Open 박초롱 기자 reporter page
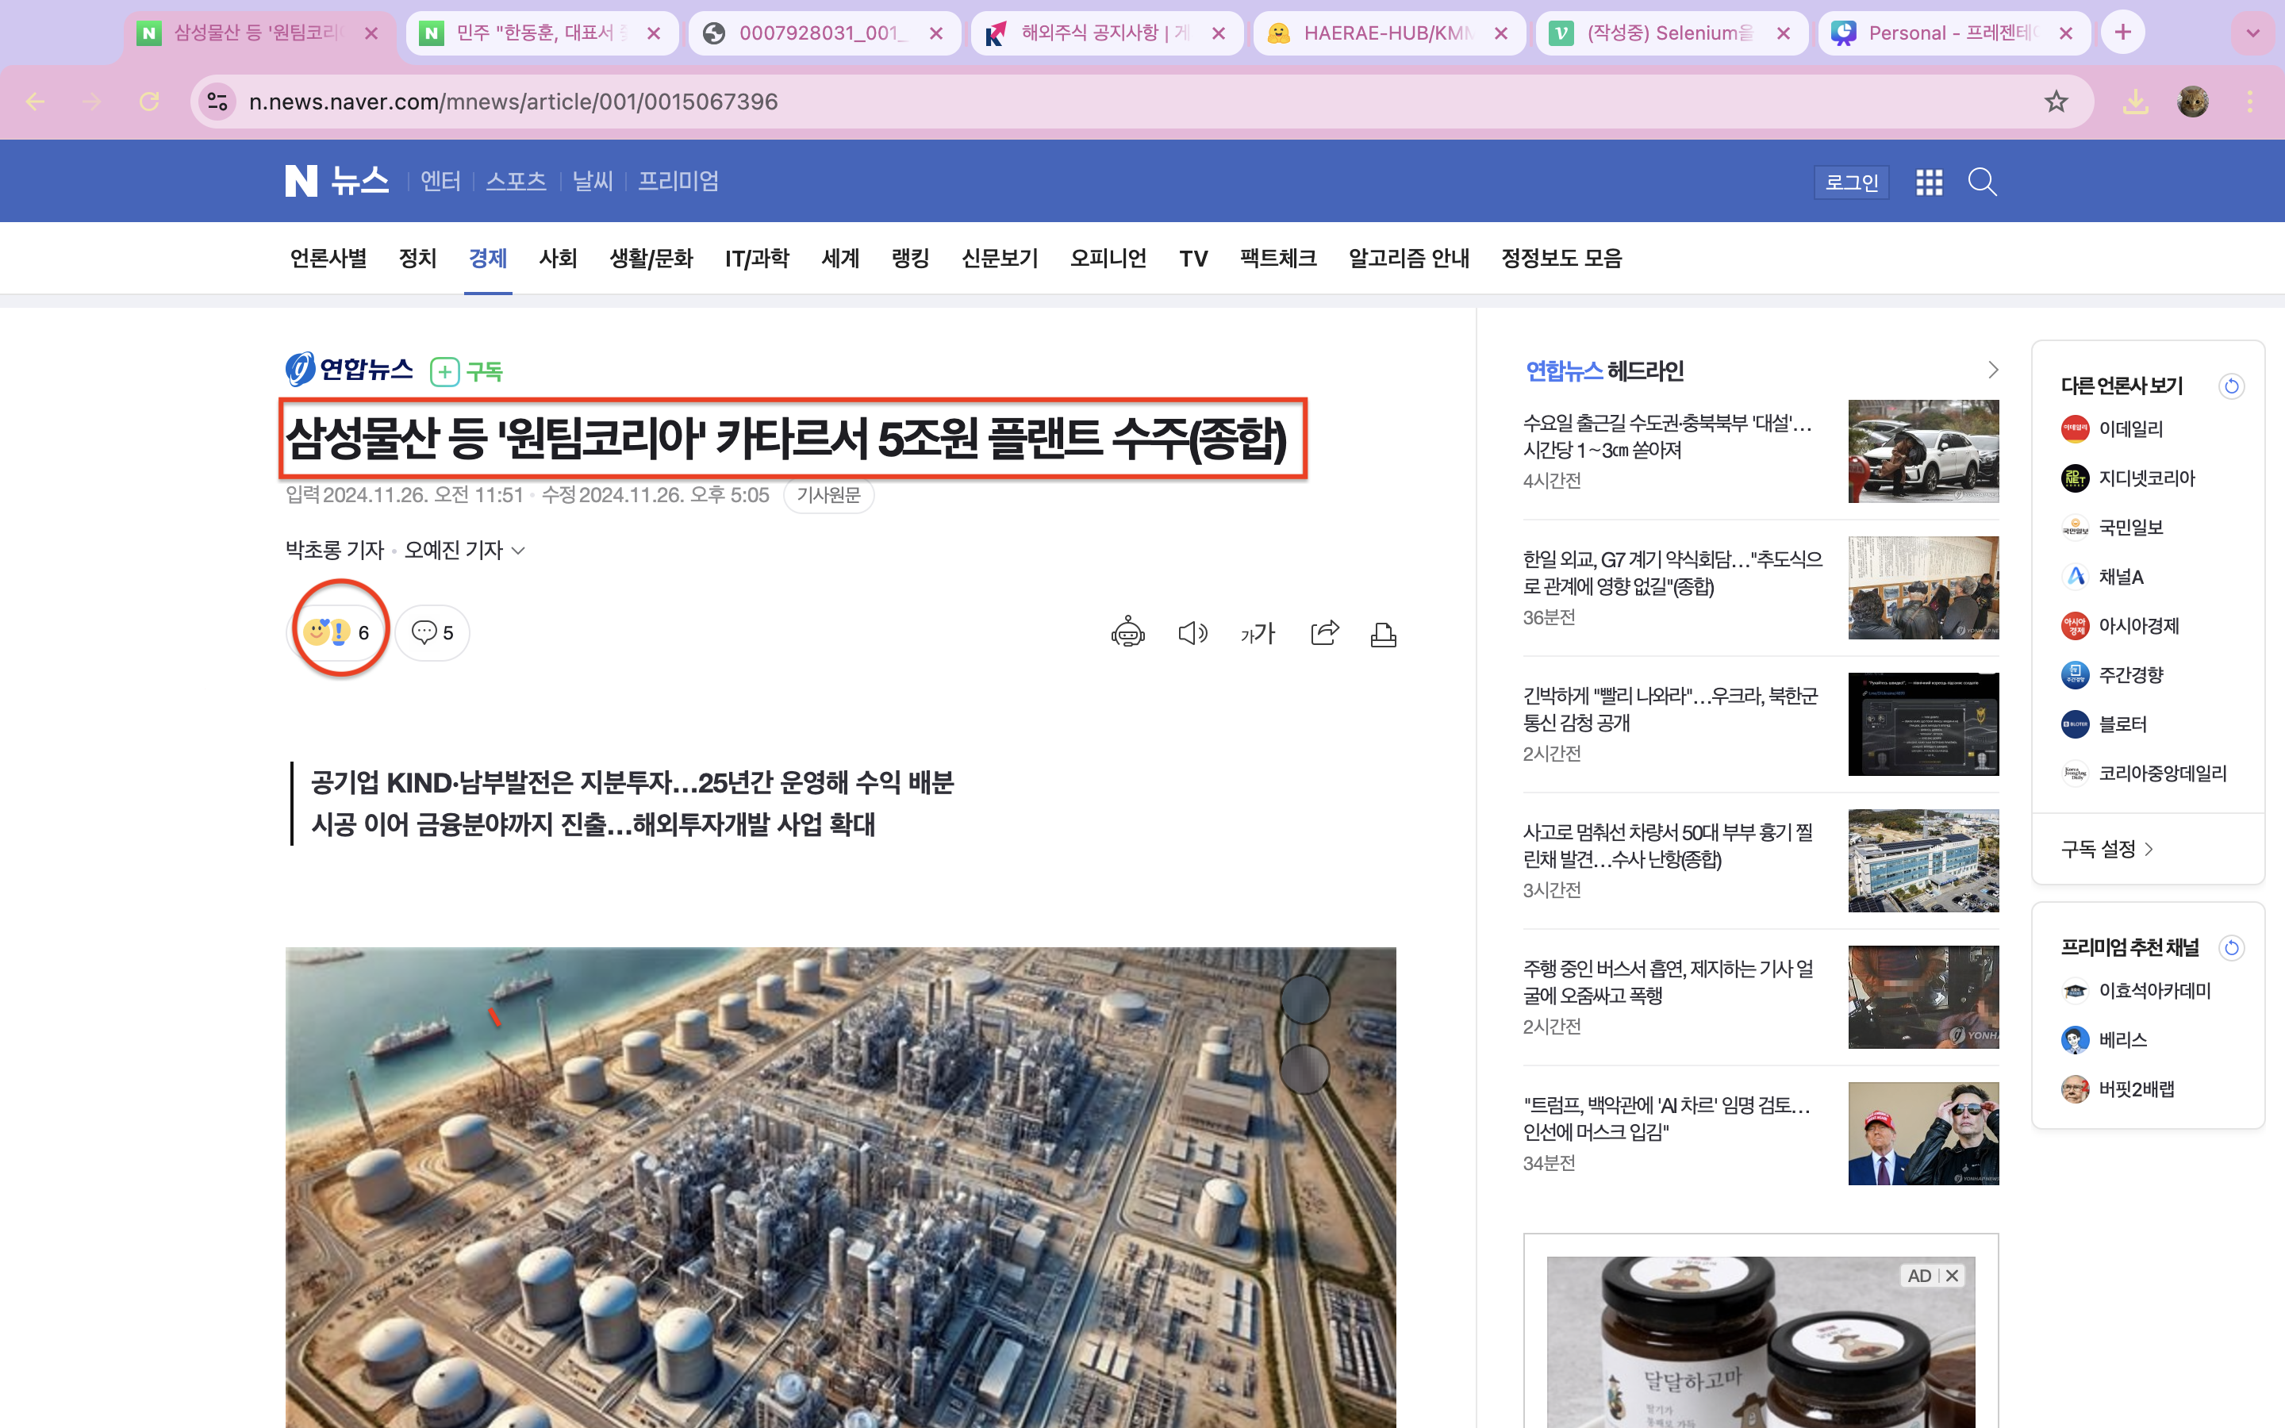The image size is (2285, 1428). [x=335, y=551]
